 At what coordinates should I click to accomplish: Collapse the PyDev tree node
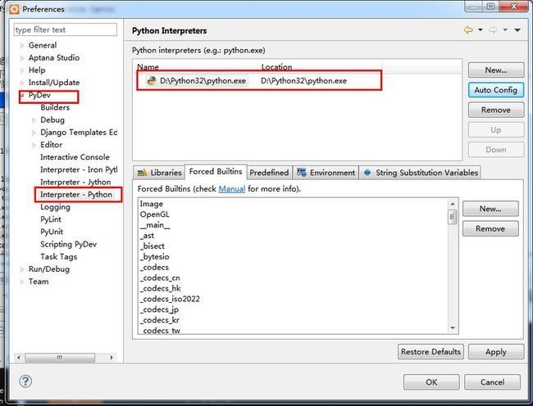click(22, 95)
